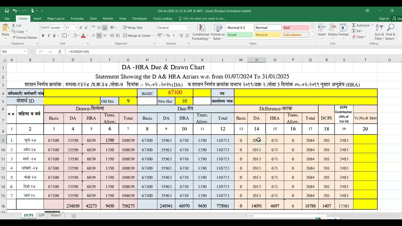Toggle Center horizontal alignment

coord(99,35)
